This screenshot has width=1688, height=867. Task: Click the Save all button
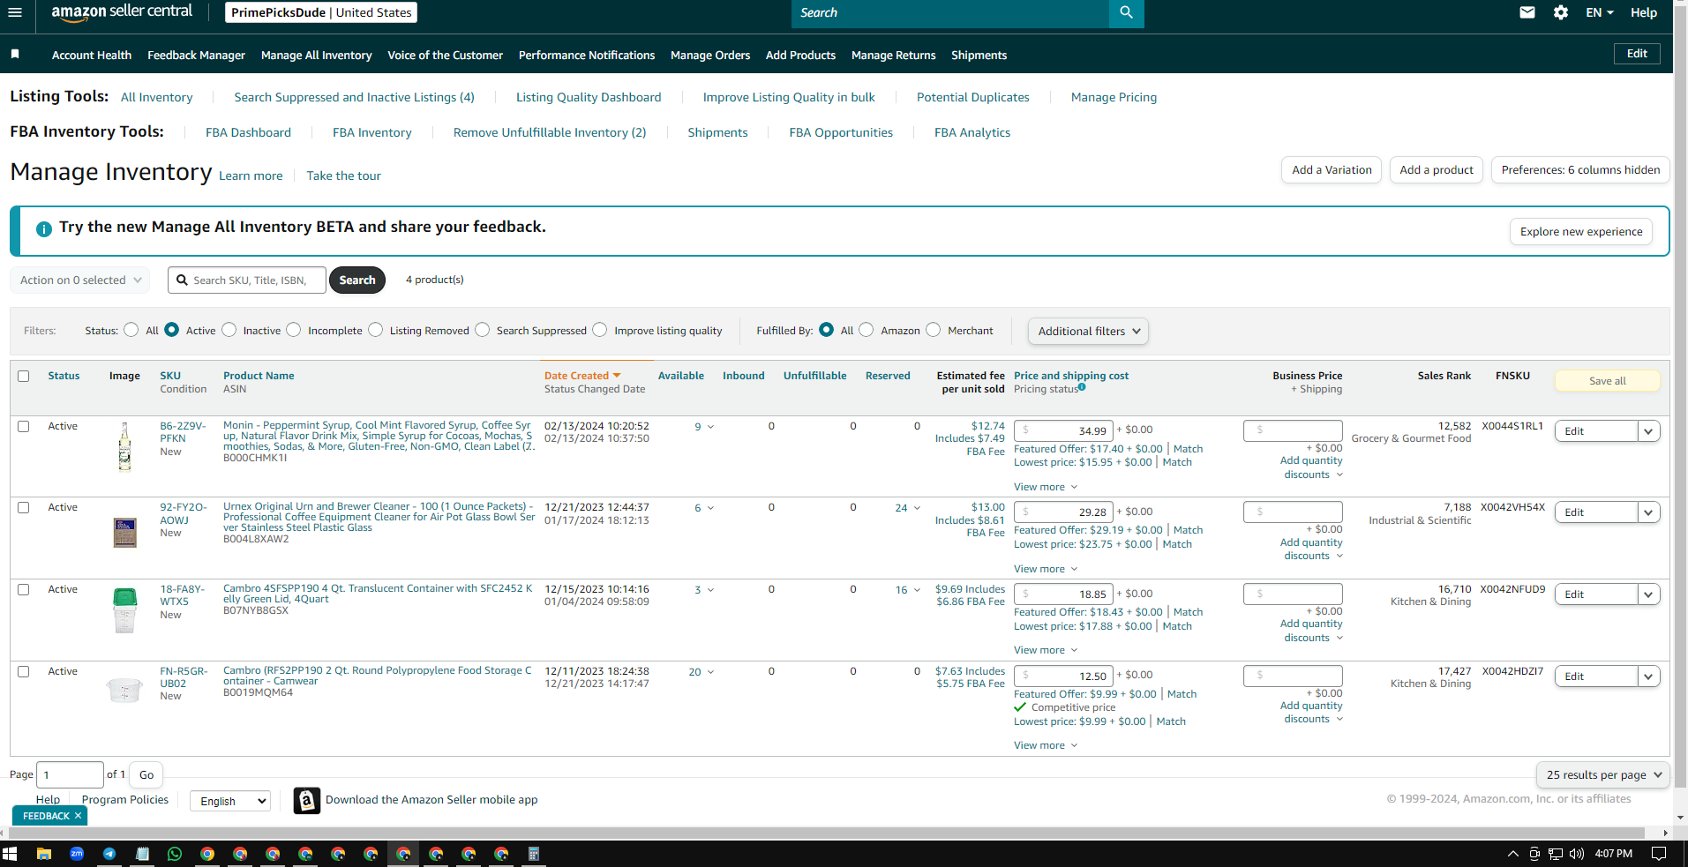1607,381
